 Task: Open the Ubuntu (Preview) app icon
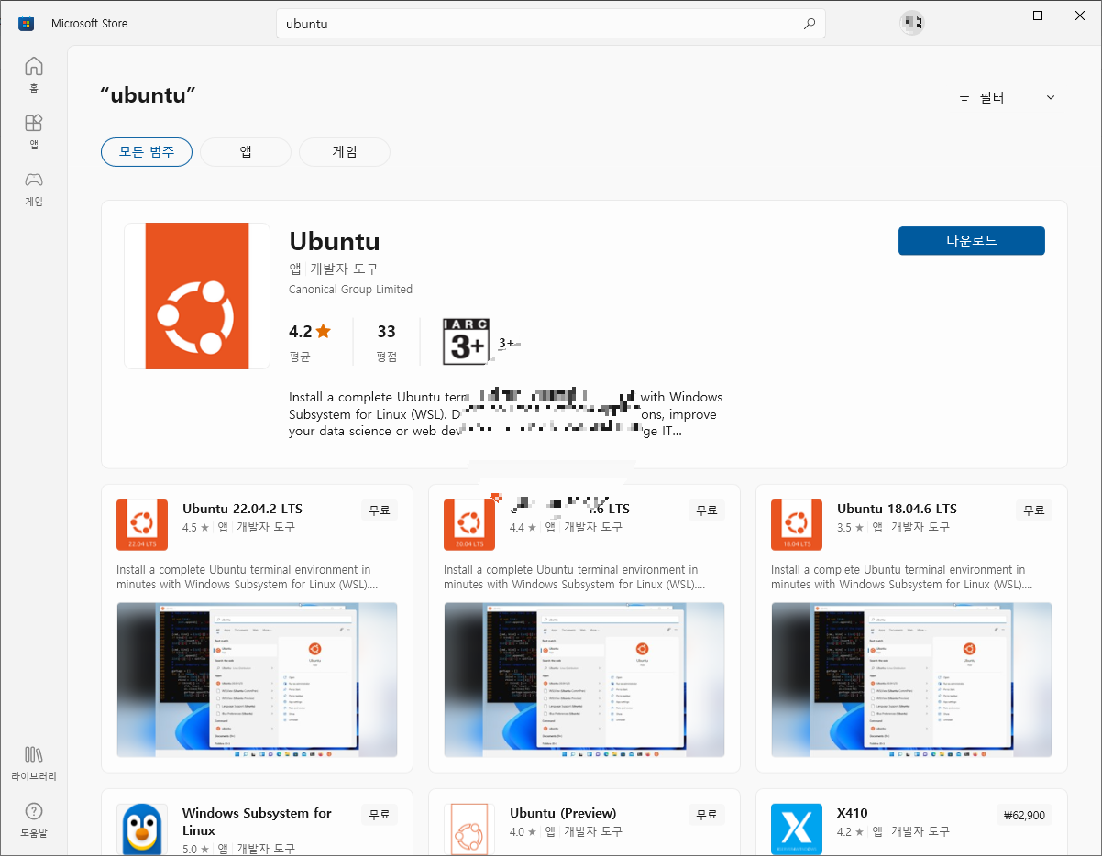coord(469,829)
